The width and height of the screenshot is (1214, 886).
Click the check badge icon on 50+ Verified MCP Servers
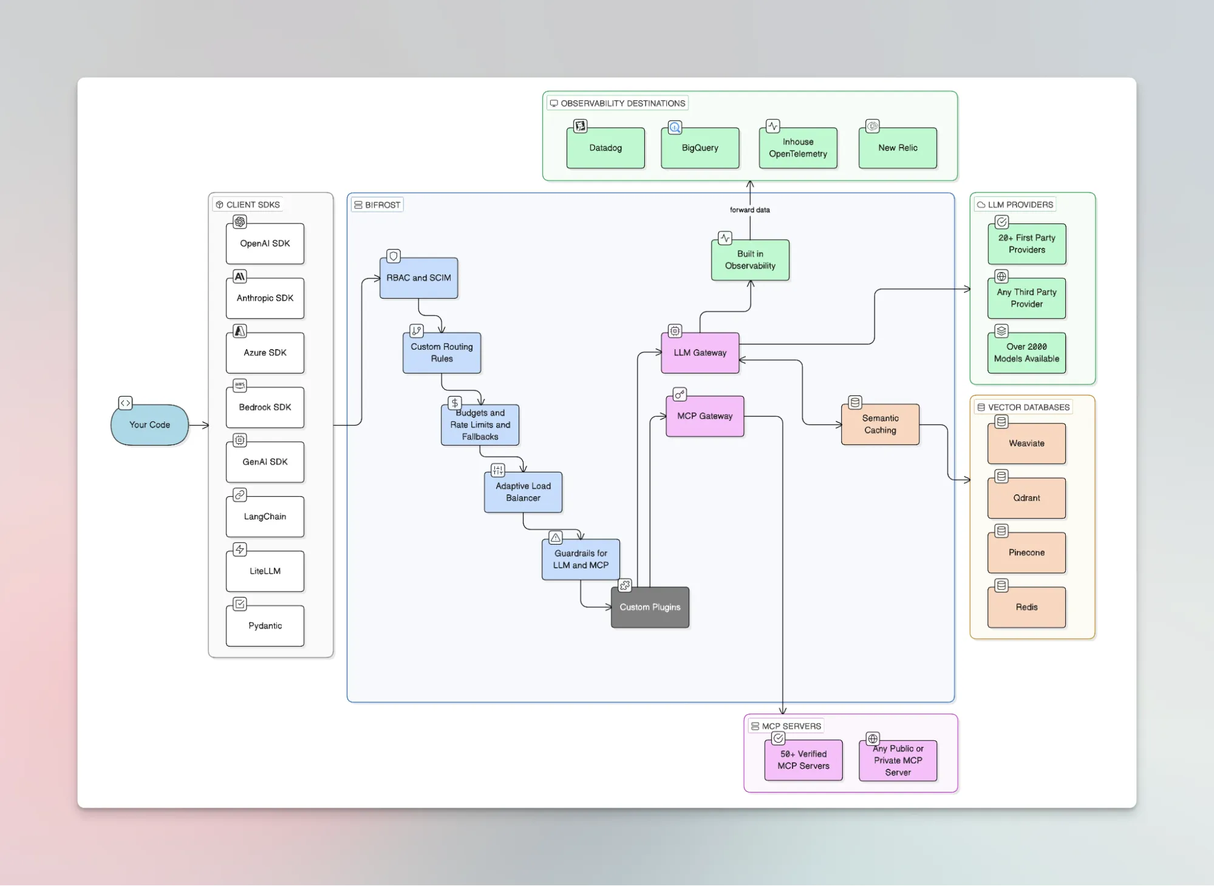778,738
